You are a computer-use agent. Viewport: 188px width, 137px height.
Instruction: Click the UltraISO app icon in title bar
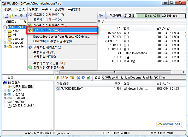[x=4, y=3]
